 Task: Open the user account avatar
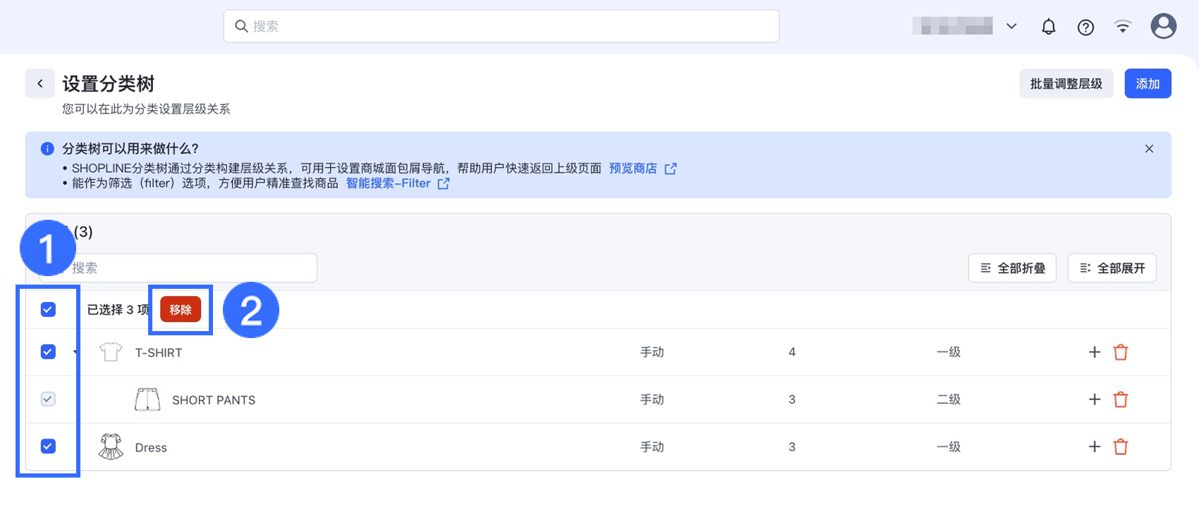coord(1163,27)
